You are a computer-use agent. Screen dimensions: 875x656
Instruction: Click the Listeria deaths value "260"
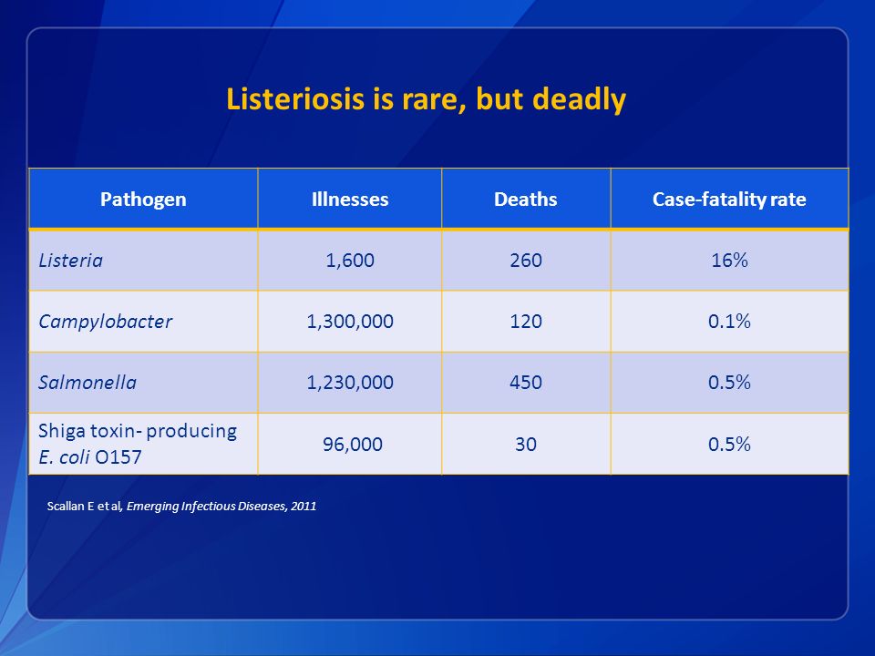526,261
